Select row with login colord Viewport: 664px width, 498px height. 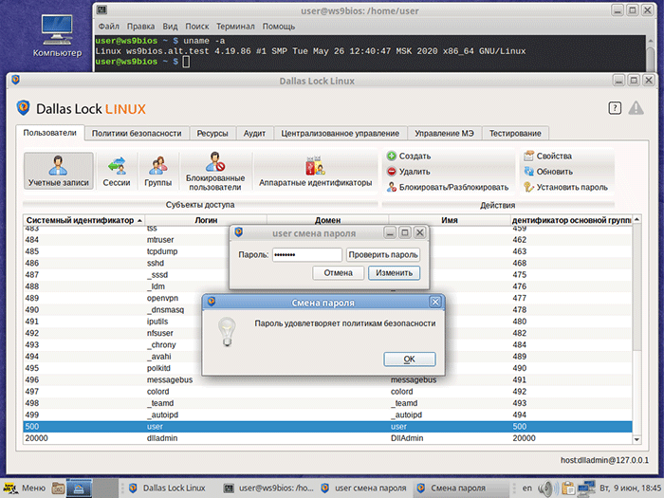(x=327, y=392)
